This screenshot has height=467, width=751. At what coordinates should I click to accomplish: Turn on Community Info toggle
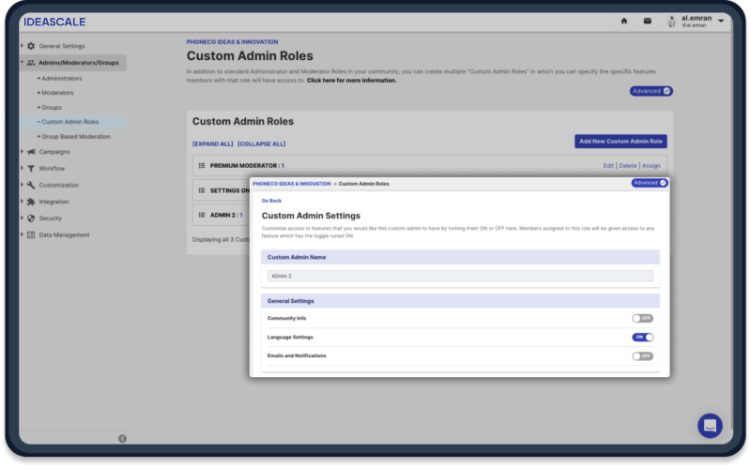click(x=642, y=318)
